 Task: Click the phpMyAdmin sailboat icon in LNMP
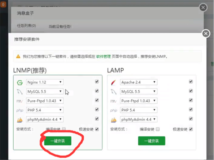pos(20,120)
